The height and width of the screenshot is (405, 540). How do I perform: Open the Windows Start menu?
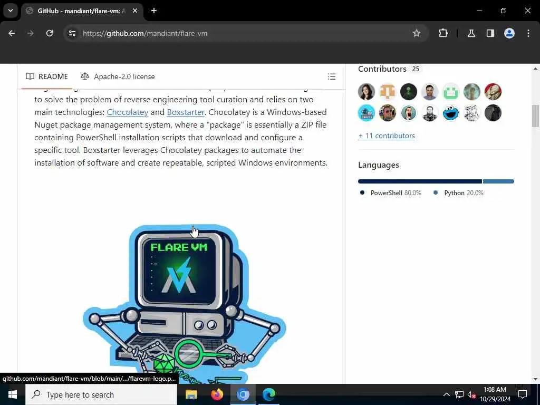pyautogui.click(x=13, y=394)
